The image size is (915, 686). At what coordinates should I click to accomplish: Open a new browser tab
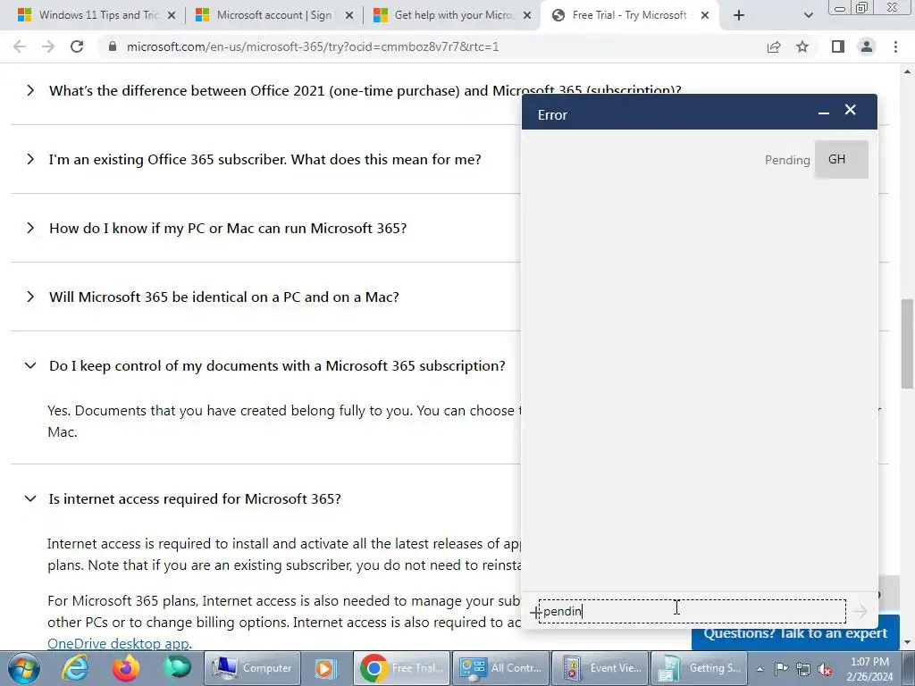click(x=739, y=16)
